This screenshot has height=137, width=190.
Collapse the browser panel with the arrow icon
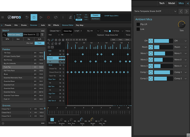(2, 25)
